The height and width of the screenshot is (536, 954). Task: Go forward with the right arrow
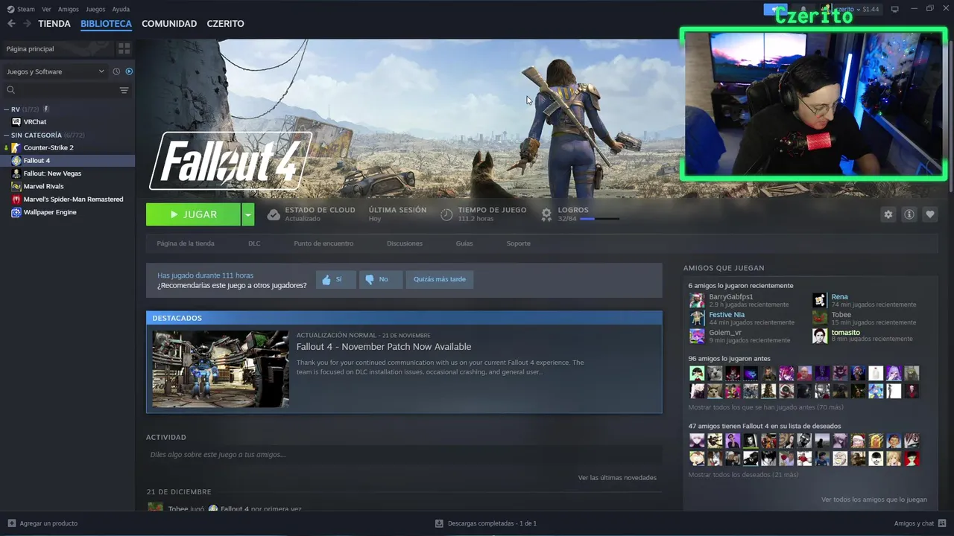27,24
